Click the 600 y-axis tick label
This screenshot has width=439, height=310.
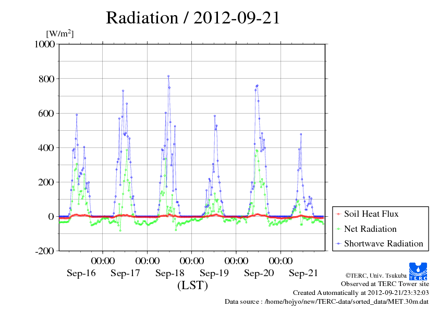coord(46,113)
